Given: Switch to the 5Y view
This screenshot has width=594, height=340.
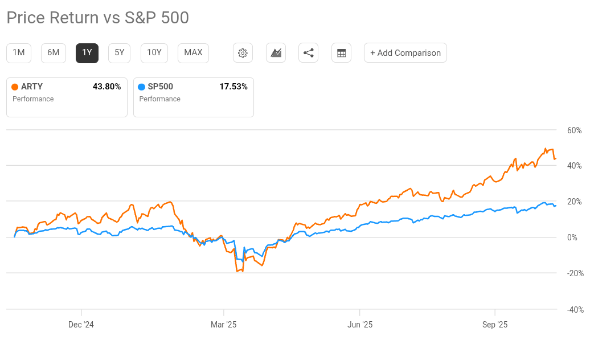Looking at the screenshot, I should pos(119,52).
